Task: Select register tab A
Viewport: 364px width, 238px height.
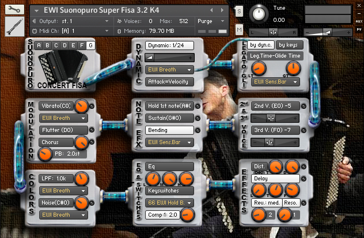Action: pyautogui.click(x=39, y=46)
